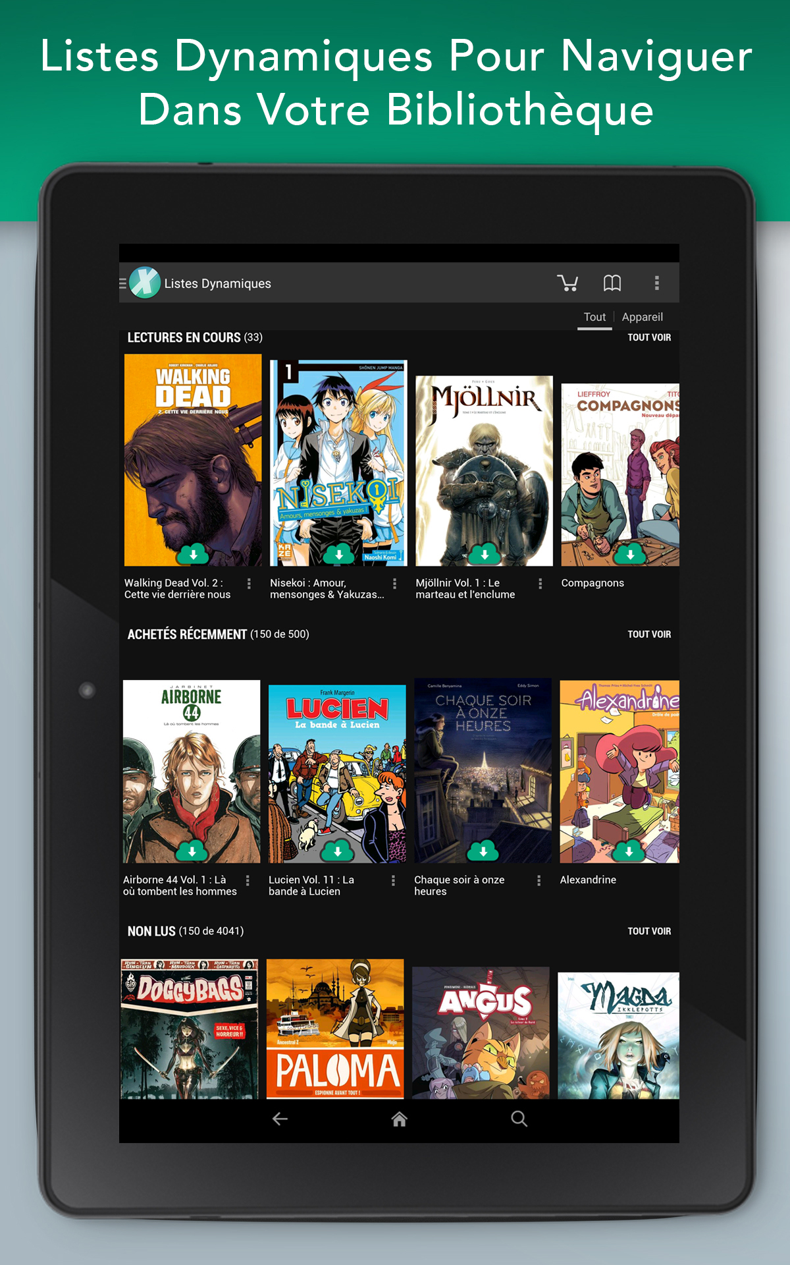Tap Tout Voir for Lectures en cours
The image size is (790, 1265).
point(648,337)
